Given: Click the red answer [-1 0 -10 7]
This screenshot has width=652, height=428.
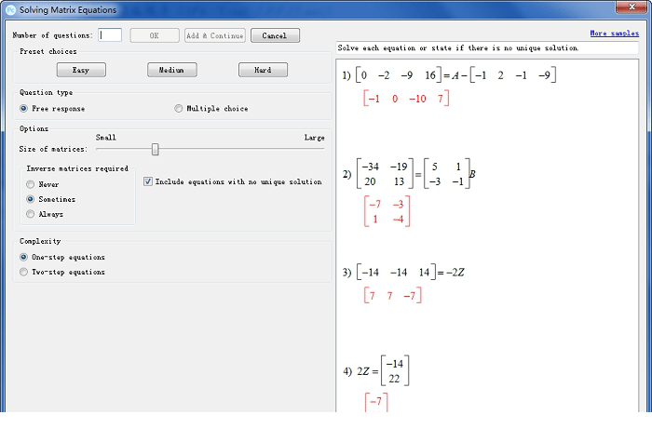Looking at the screenshot, I should (406, 99).
